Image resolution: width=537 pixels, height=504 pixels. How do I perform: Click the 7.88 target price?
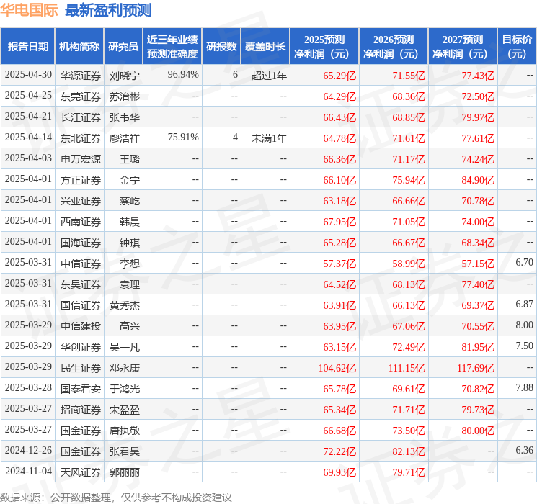pos(524,387)
